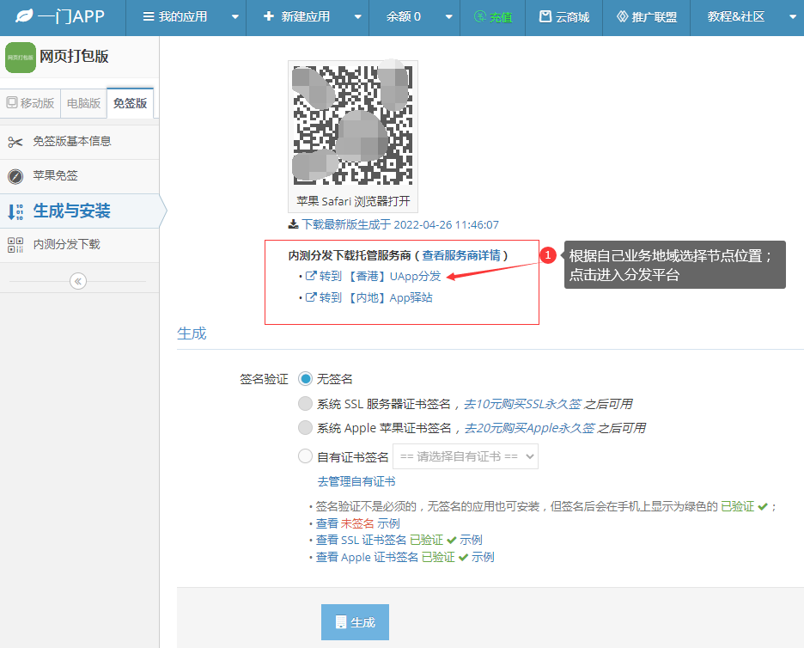Open 免签版基本信息 in the sidebar
This screenshot has width=804, height=648.
click(80, 142)
